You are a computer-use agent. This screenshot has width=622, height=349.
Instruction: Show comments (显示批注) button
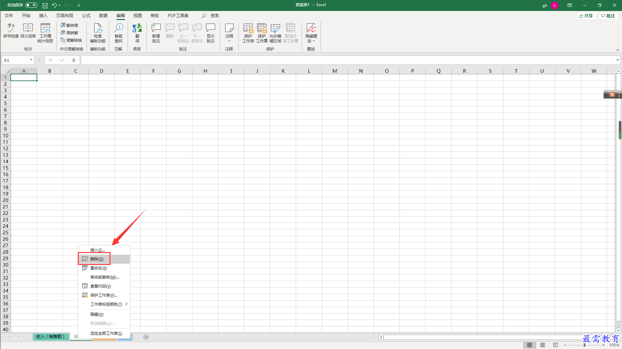211,33
